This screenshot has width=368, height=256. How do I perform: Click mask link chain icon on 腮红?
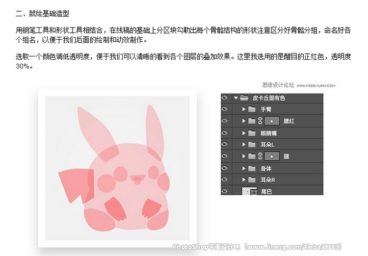coord(260,121)
